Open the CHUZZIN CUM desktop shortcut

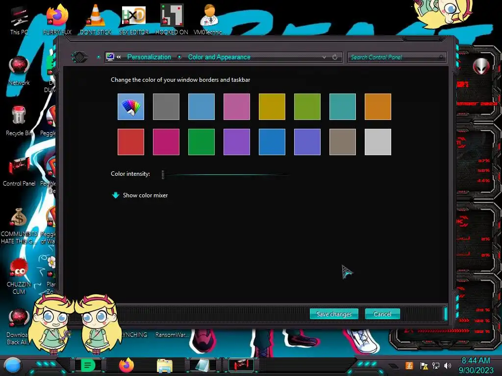(19, 276)
